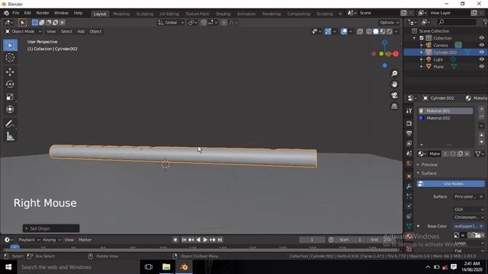Expand the Set Origin operator panel
The height and width of the screenshot is (274, 488).
[x=51, y=228]
